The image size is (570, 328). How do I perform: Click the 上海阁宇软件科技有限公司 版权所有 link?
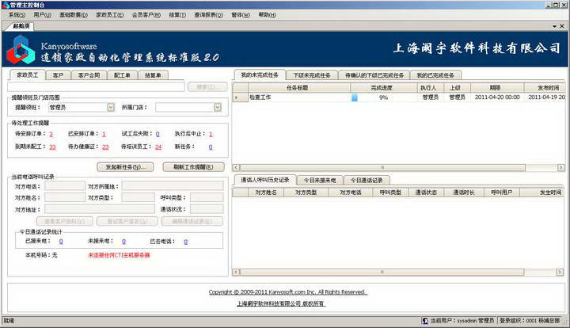(281, 303)
